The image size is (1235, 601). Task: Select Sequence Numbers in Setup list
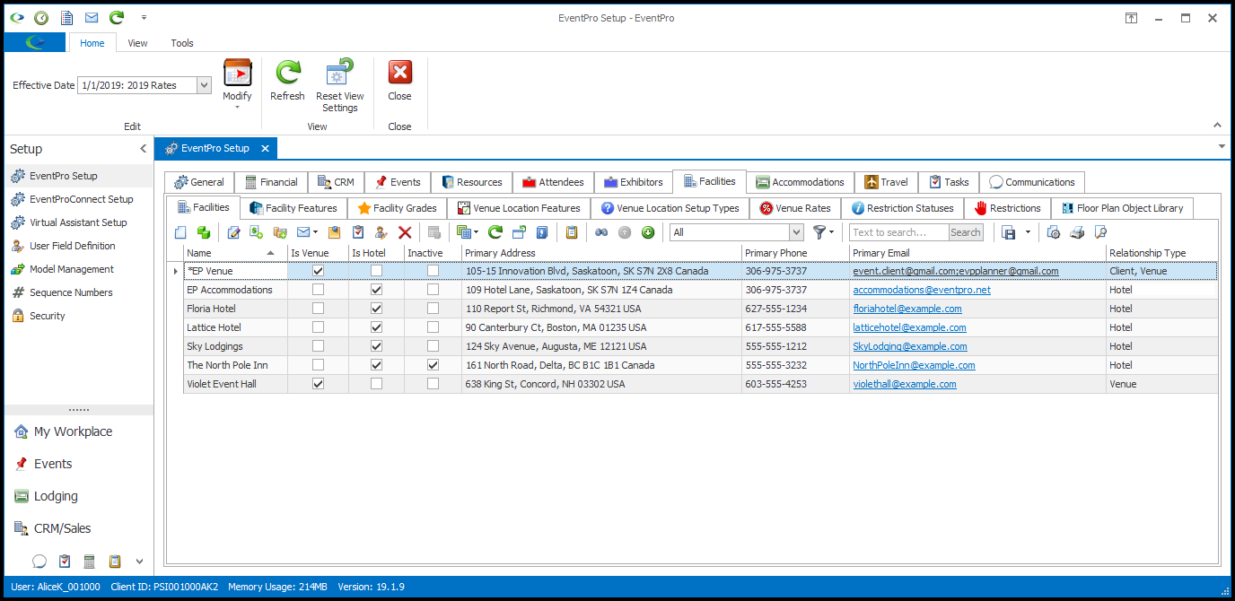(x=71, y=292)
